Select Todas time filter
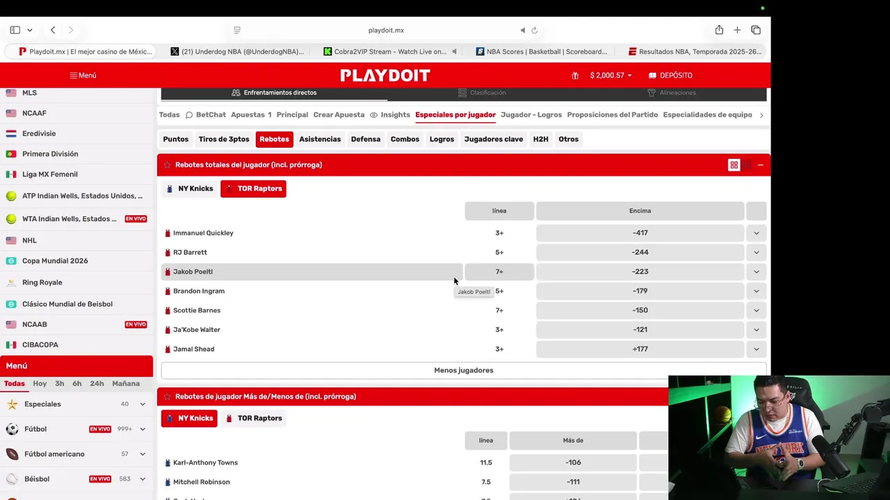This screenshot has width=890, height=500. (14, 383)
